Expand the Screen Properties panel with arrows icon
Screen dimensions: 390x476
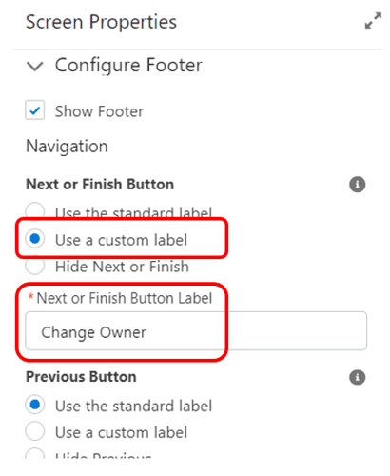(373, 21)
